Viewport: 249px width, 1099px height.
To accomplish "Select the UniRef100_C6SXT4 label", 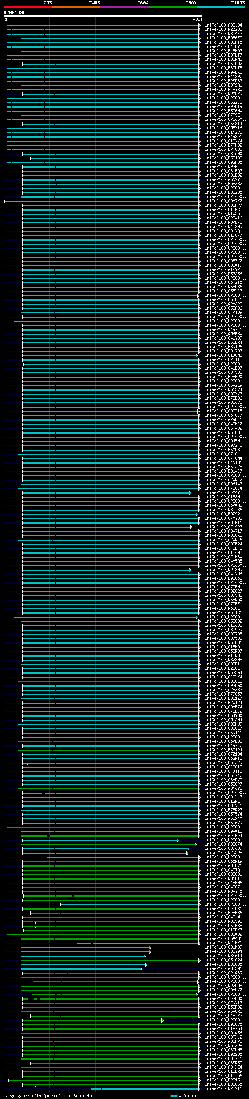I will click(x=223, y=124).
